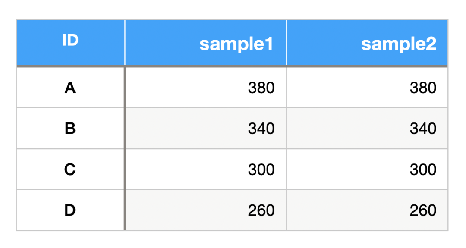Select sample1 value 260 in row D

coord(261,210)
